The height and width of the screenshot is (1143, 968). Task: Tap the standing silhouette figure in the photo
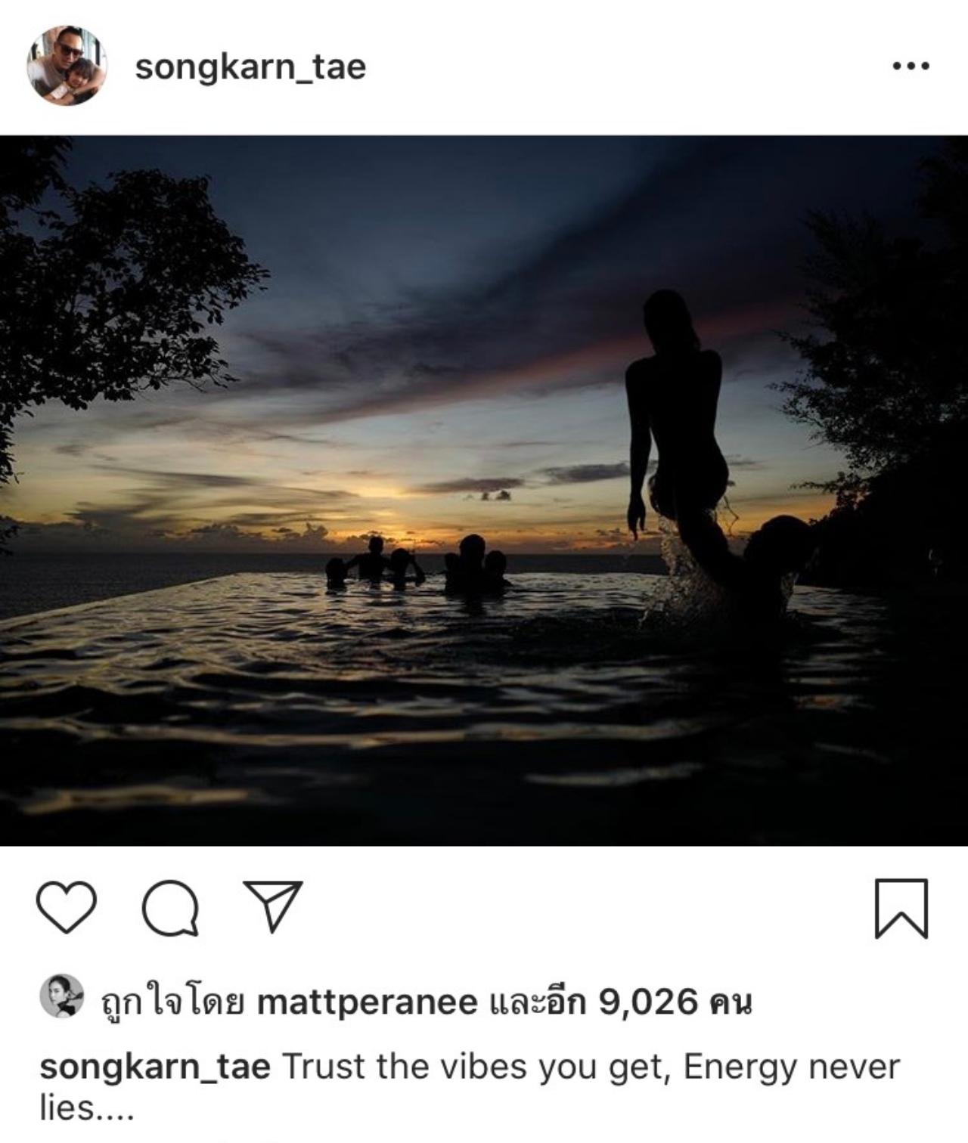tap(677, 423)
